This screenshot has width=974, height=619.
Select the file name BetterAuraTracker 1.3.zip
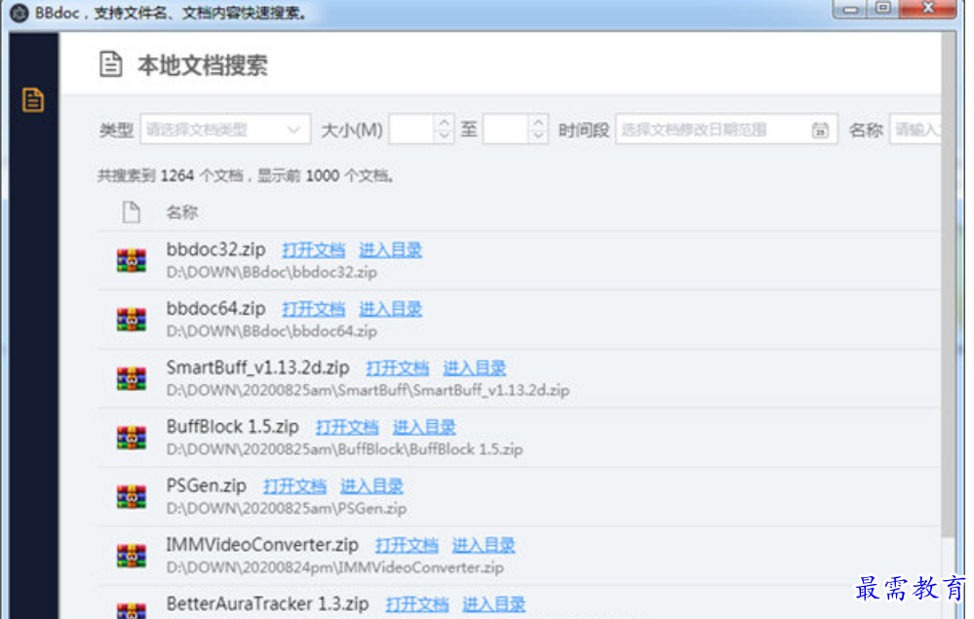[267, 603]
